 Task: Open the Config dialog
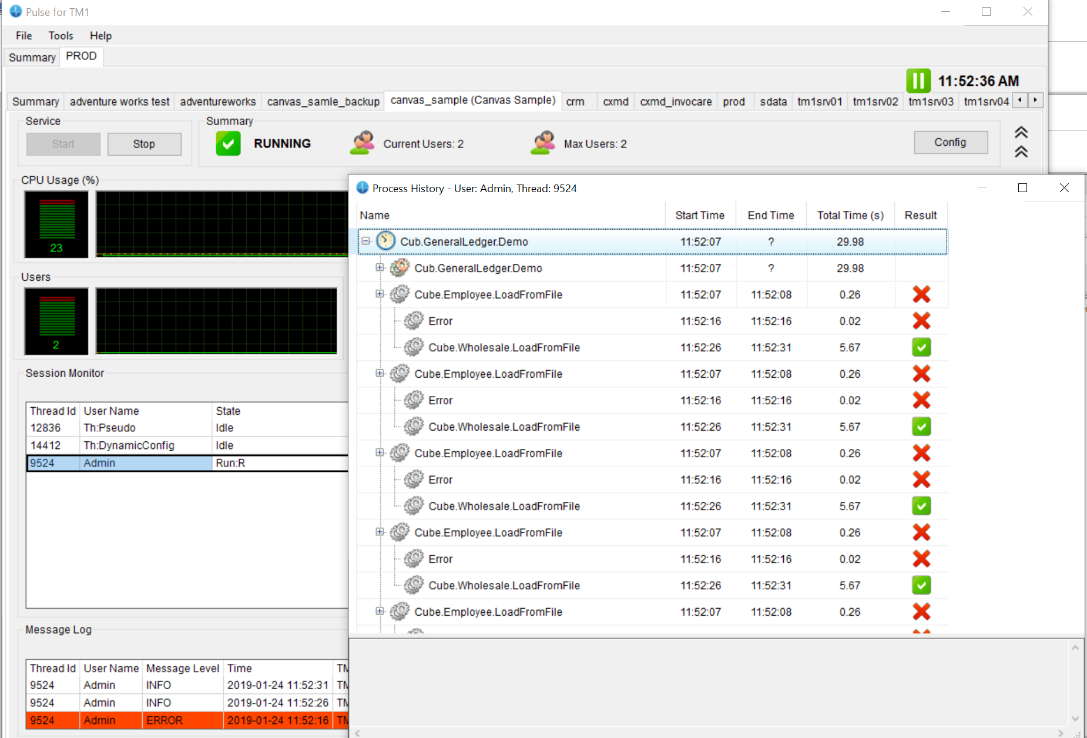(x=950, y=142)
